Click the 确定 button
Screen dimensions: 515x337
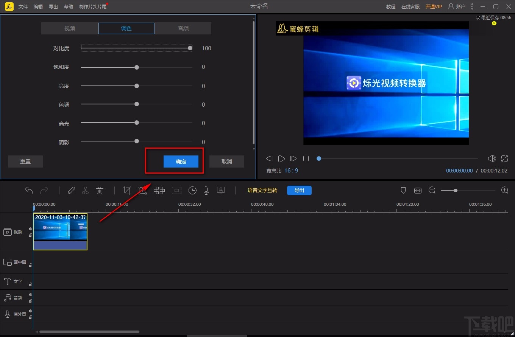[x=181, y=162]
